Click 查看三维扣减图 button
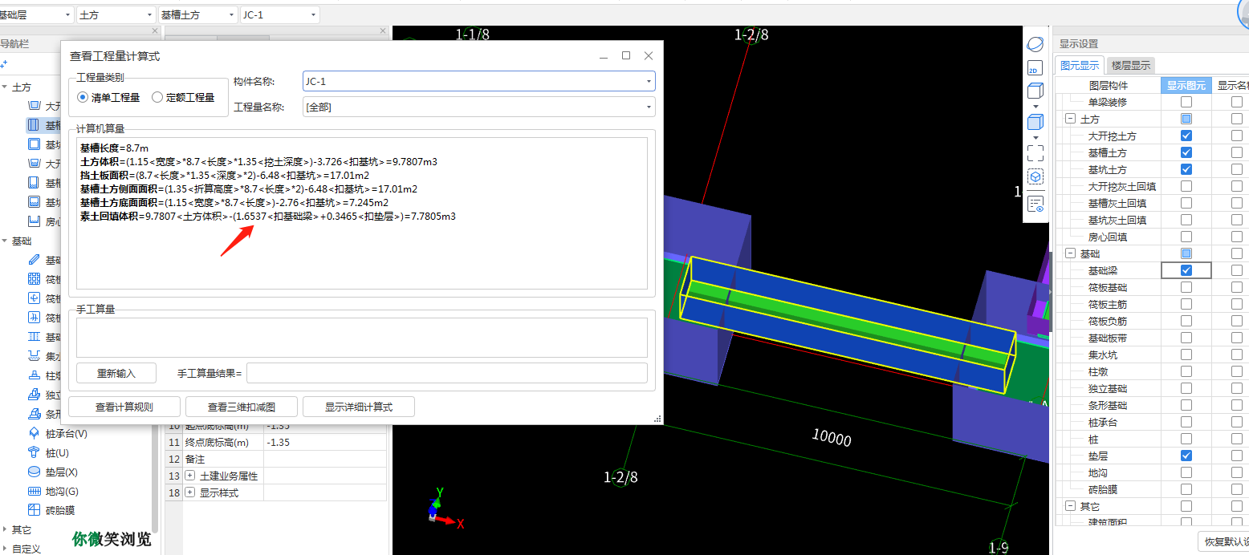Viewport: 1249px width, 555px height. click(242, 407)
